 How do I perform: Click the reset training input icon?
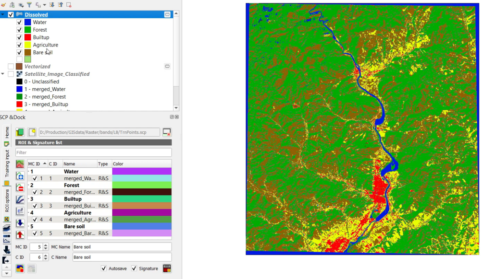pyautogui.click(x=167, y=132)
